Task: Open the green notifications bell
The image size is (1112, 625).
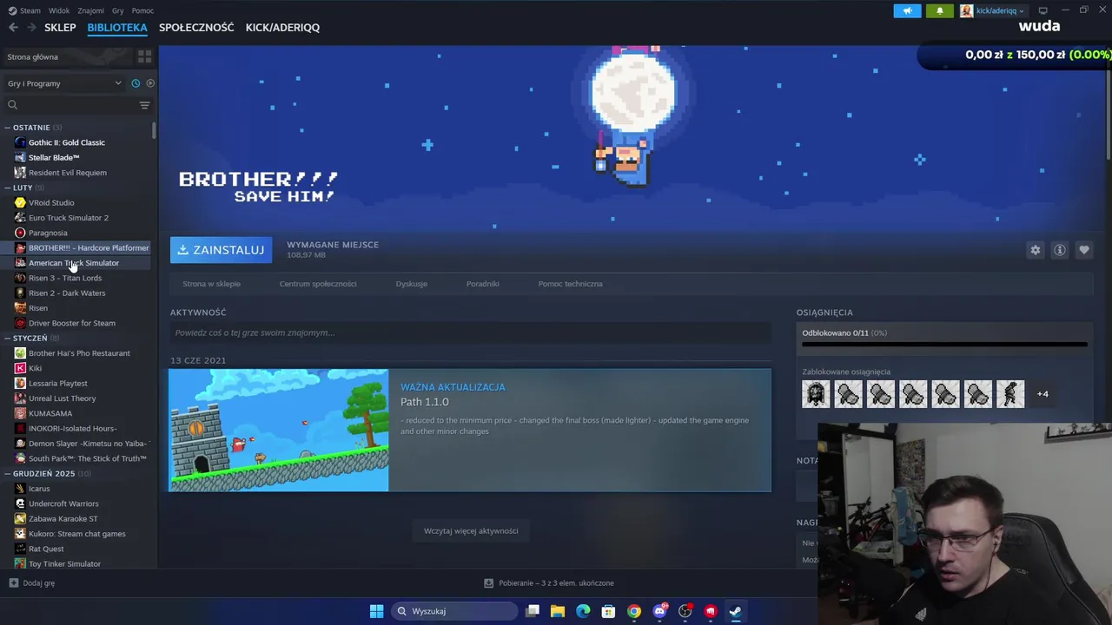Action: click(x=939, y=10)
